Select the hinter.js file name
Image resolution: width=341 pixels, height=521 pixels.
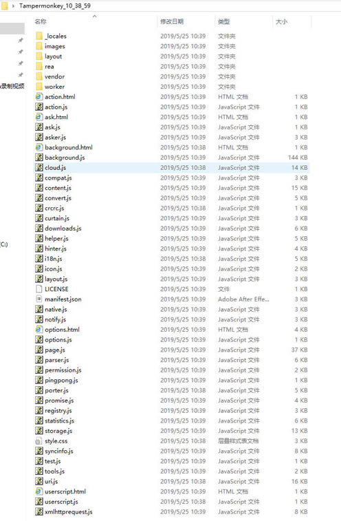pyautogui.click(x=56, y=248)
